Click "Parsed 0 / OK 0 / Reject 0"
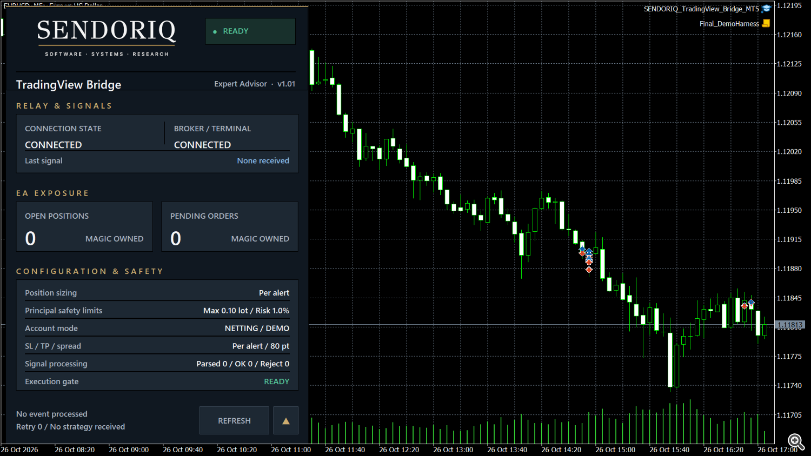Viewport: 811px width, 456px height. 243,364
